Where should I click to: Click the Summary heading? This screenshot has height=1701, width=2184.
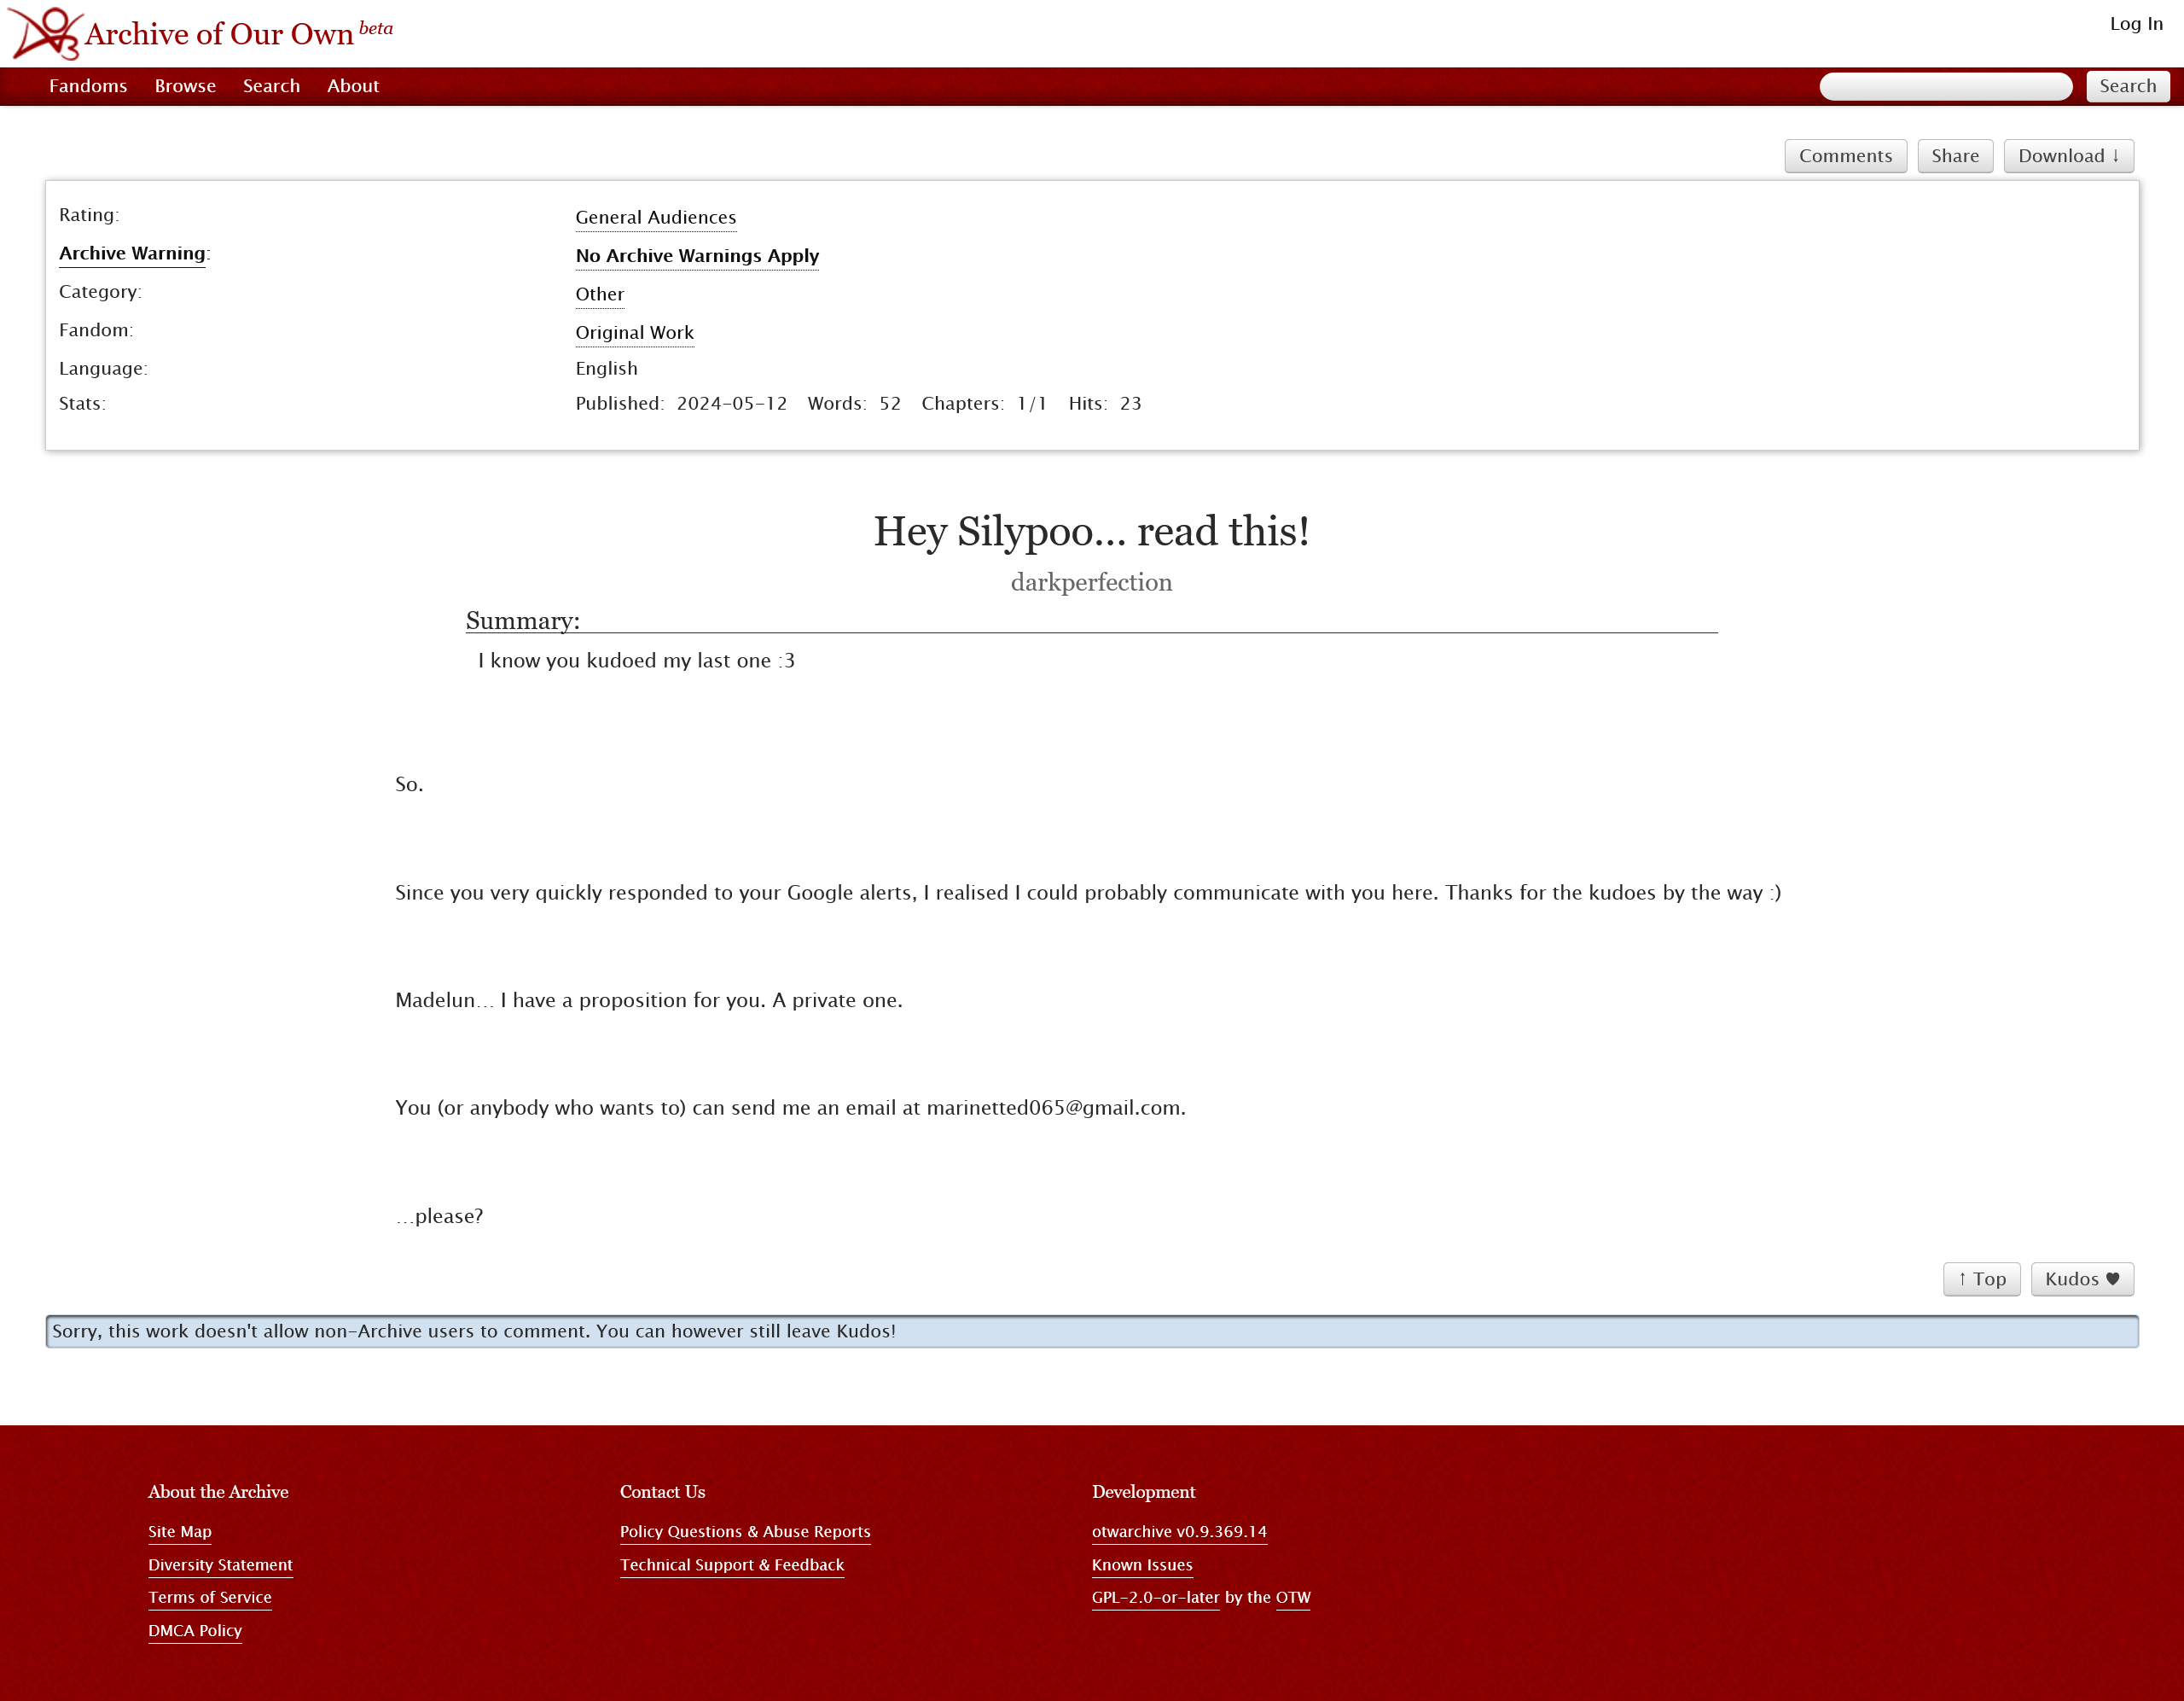coord(523,620)
